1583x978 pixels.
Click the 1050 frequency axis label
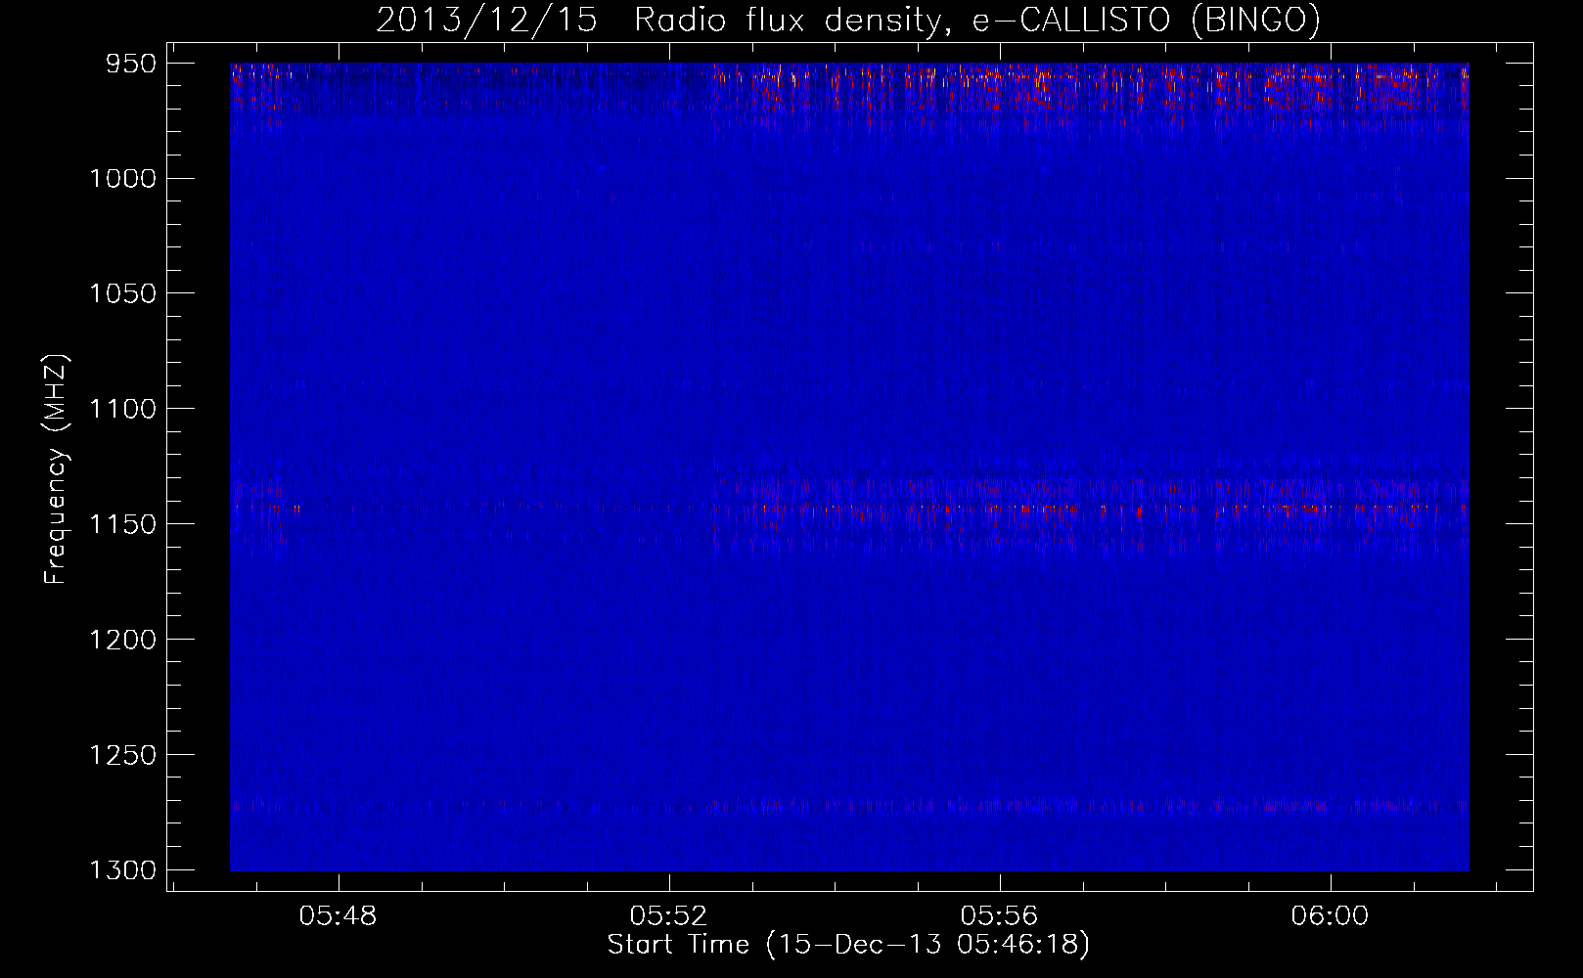122,294
